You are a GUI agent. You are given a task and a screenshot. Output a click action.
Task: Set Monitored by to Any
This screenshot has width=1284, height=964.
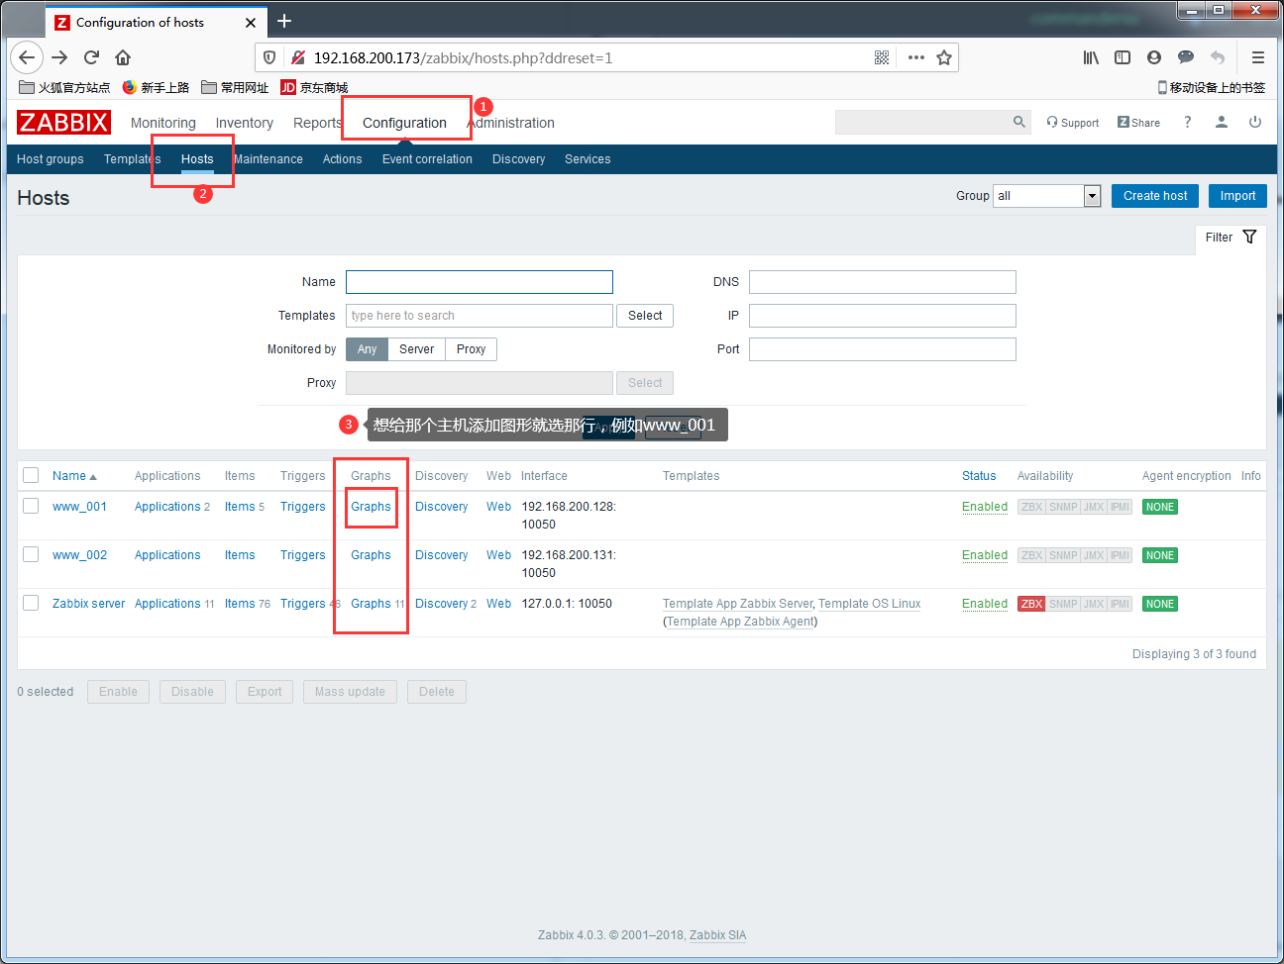pos(367,349)
